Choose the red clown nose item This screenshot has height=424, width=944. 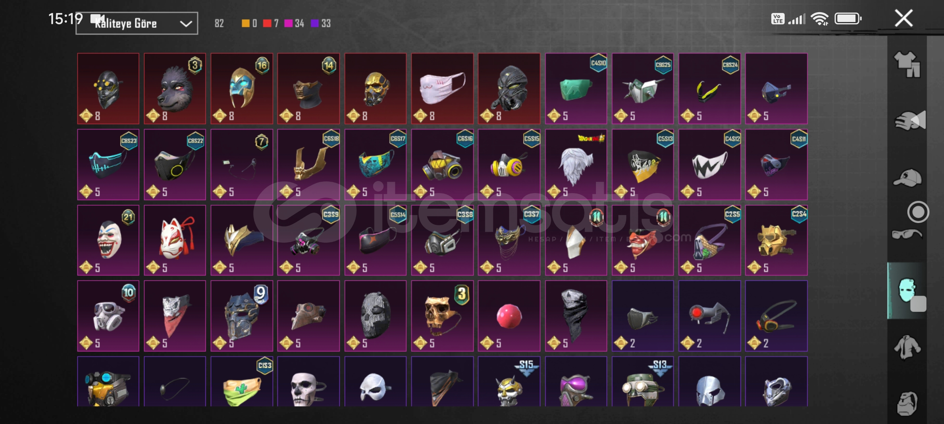click(x=509, y=316)
